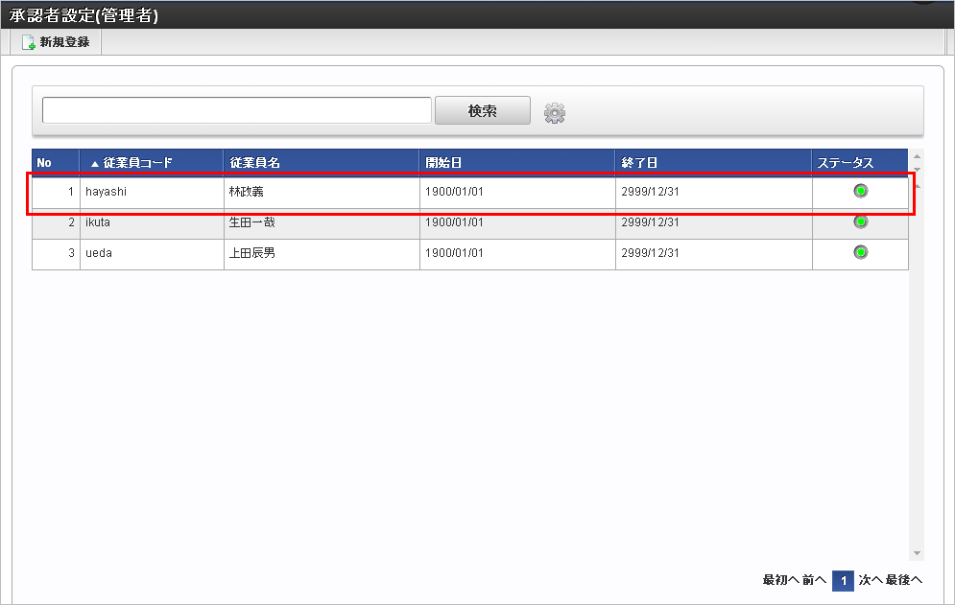Click the green status icon for ikuta

pyautogui.click(x=861, y=221)
